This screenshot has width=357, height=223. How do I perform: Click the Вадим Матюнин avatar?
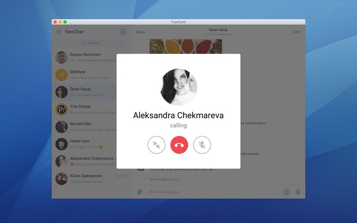point(62,58)
